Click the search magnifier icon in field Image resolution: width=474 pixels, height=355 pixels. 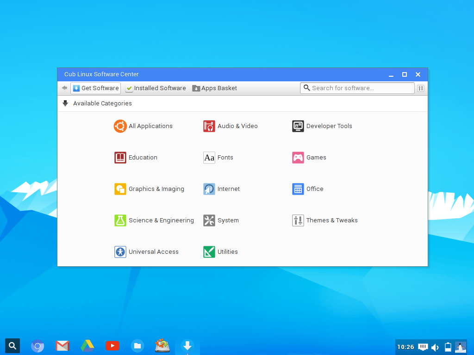tap(306, 88)
